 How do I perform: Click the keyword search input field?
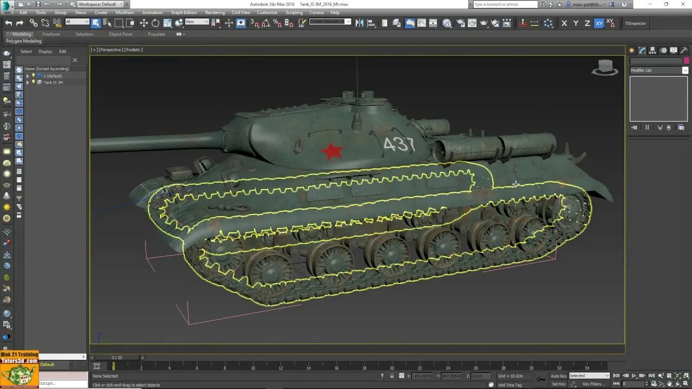coord(505,4)
